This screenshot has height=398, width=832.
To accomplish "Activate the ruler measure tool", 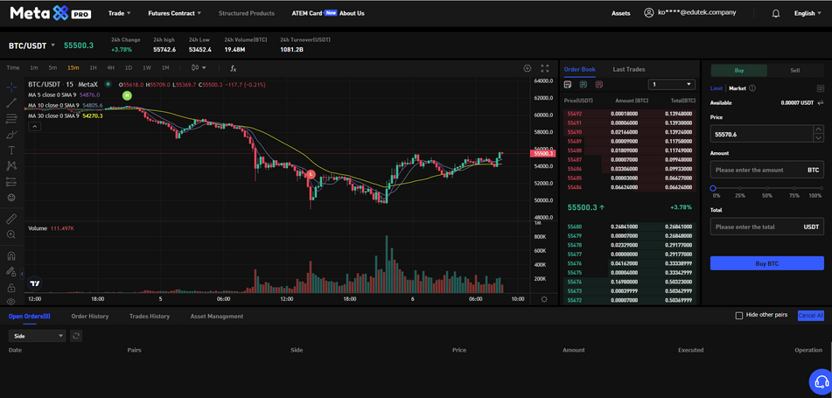I will coord(11,218).
